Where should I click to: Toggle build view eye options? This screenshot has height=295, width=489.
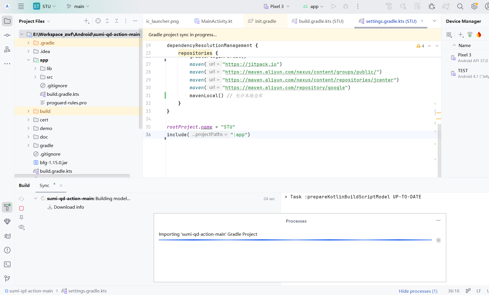(x=21, y=227)
